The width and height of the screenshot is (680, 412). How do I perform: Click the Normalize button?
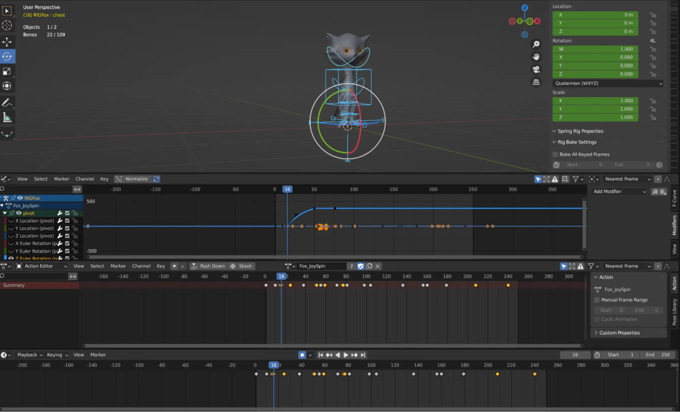[x=133, y=179]
